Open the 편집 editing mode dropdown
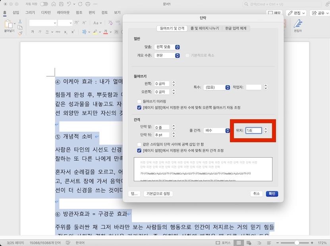Viewport: 330px width, 246px height. [297, 13]
